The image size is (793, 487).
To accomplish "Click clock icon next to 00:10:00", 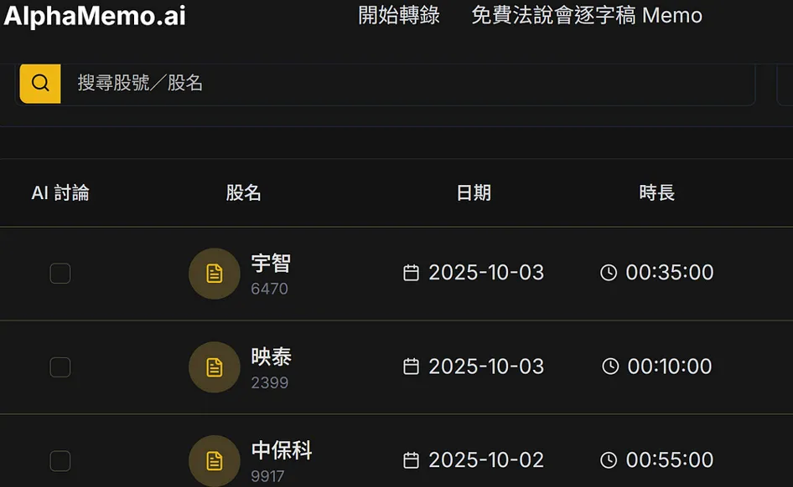I will pos(610,367).
